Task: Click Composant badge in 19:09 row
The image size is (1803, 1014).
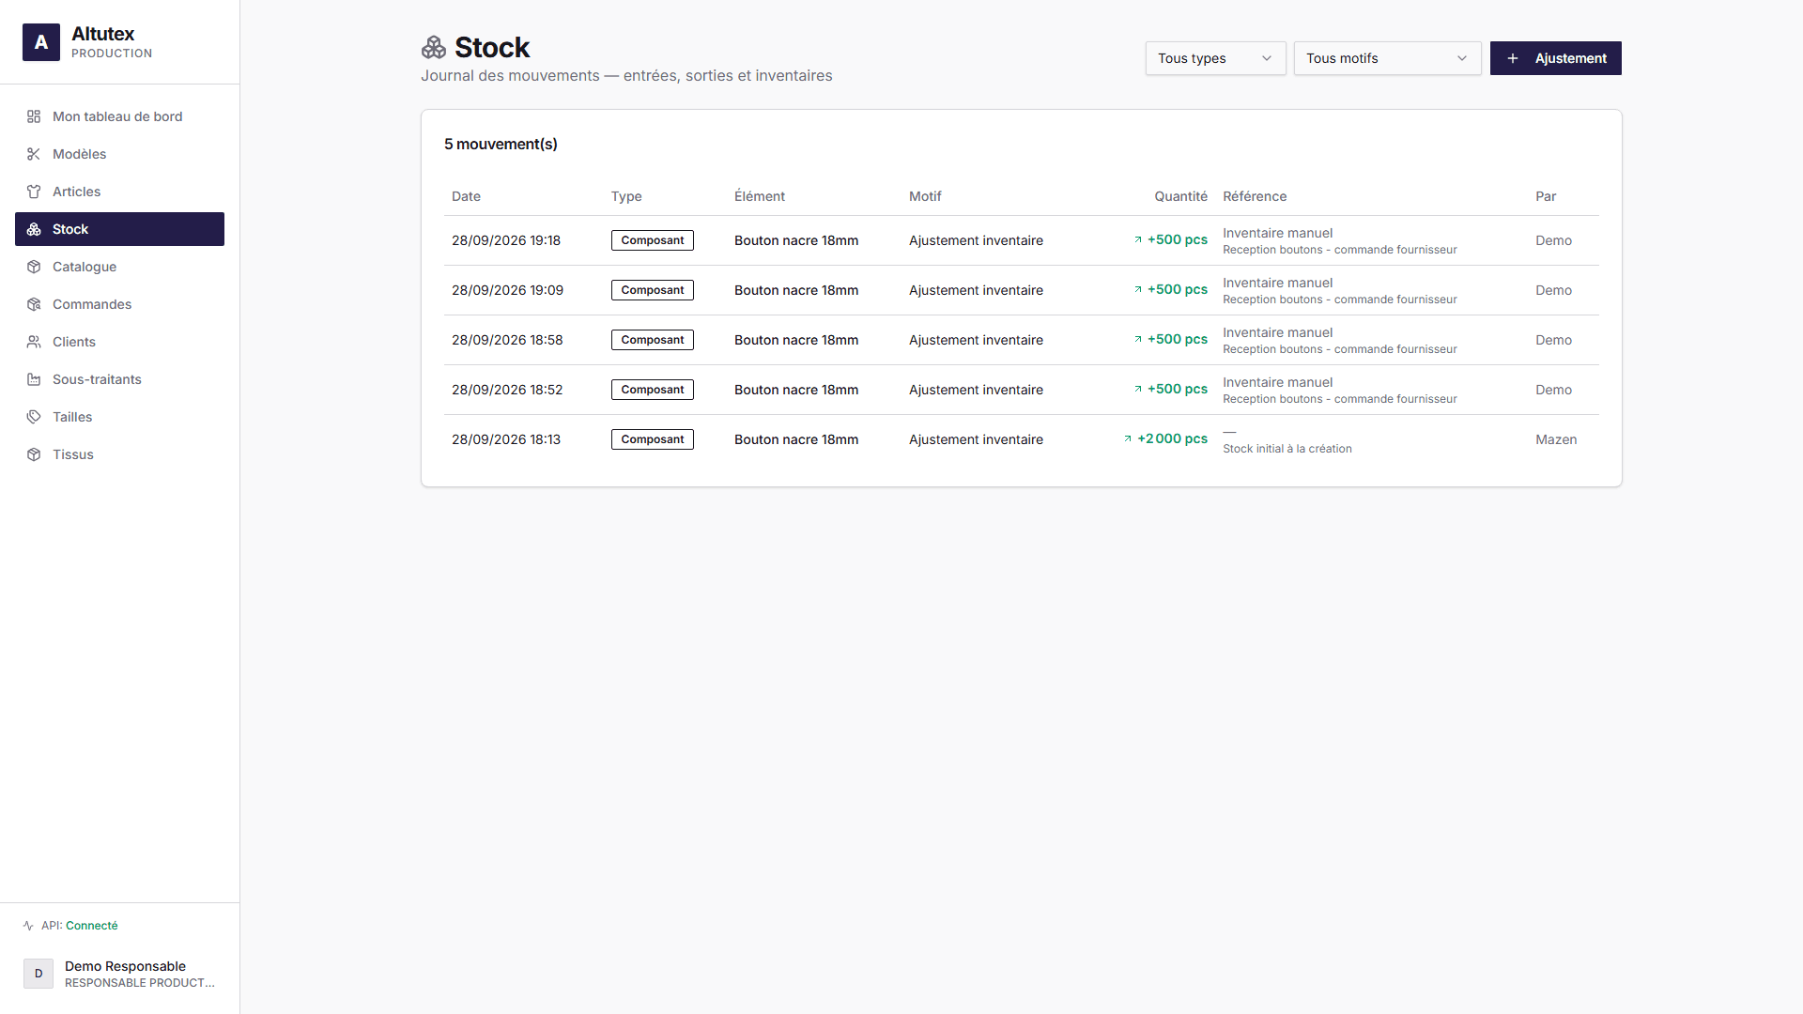Action: (x=653, y=290)
